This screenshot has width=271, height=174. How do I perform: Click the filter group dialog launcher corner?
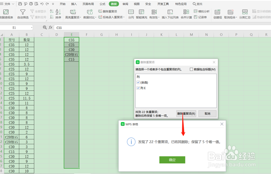[46, 21]
